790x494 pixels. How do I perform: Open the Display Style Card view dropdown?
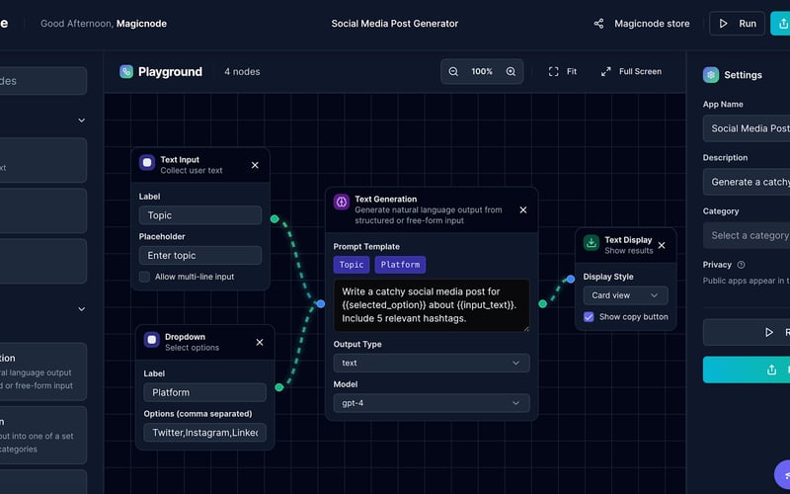click(626, 295)
